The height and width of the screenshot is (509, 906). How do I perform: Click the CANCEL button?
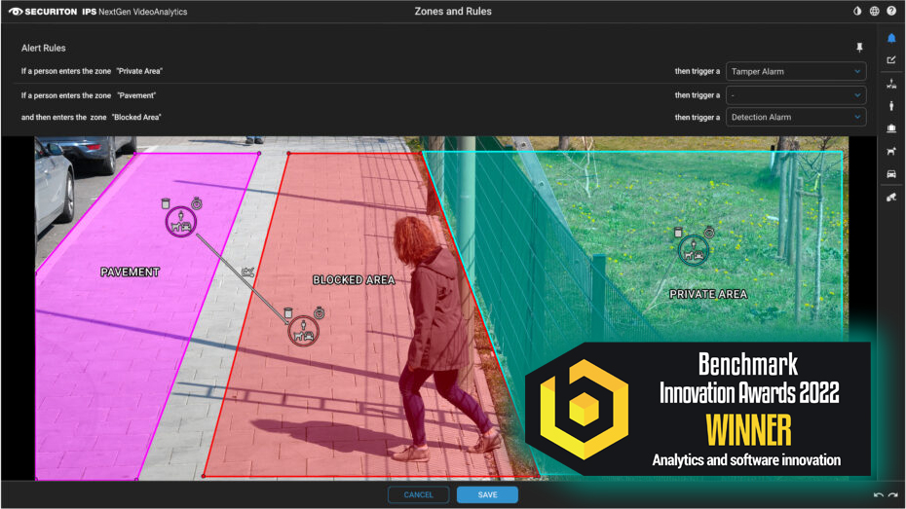point(418,494)
